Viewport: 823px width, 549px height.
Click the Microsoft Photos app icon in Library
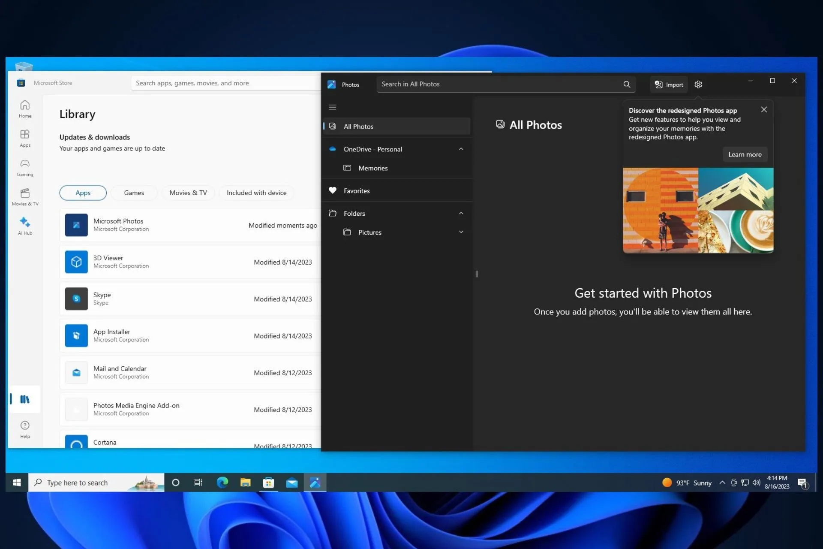(76, 225)
